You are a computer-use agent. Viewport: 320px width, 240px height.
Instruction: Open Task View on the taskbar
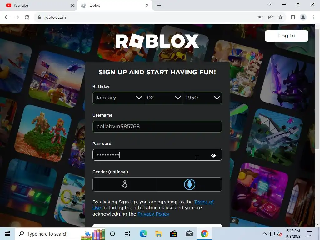click(127, 234)
